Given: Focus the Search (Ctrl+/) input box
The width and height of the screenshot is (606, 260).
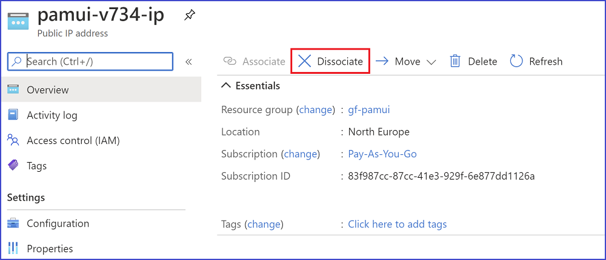Looking at the screenshot, I should [x=90, y=62].
